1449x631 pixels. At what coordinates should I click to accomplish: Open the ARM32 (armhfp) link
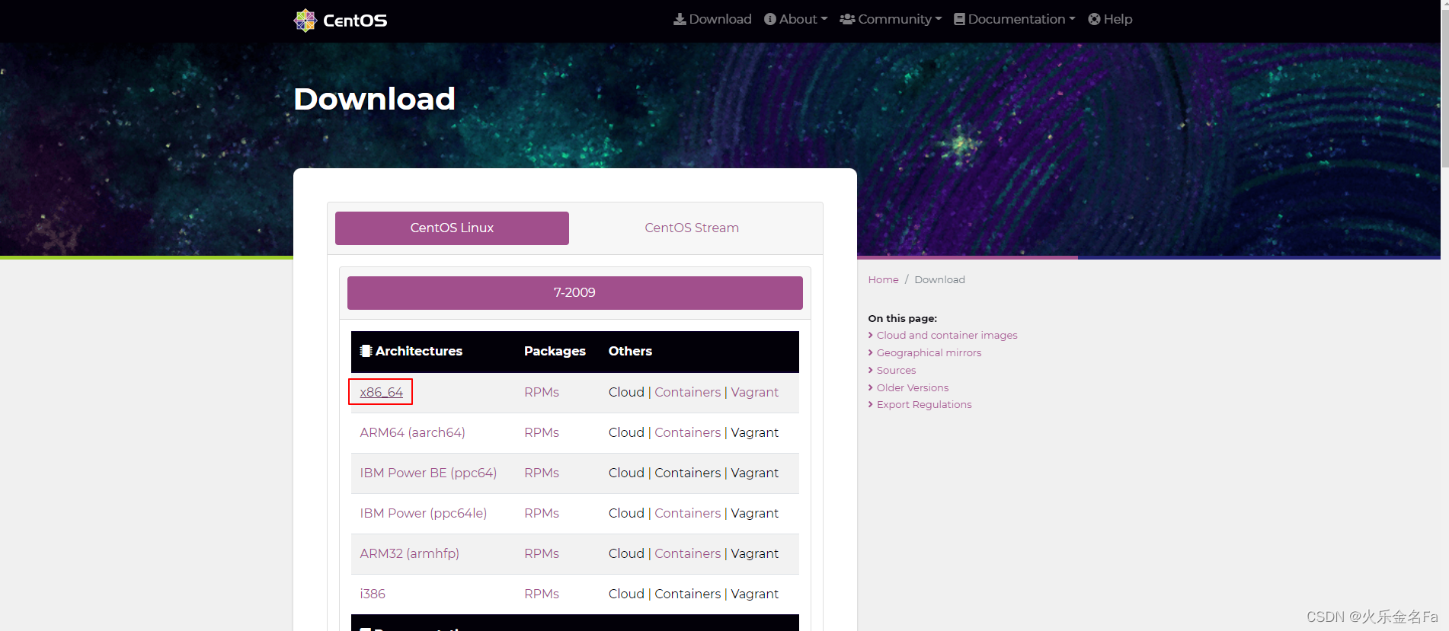409,553
